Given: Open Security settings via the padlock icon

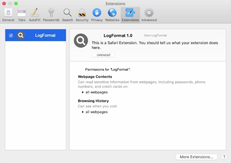Looking at the screenshot, I should [82, 15].
